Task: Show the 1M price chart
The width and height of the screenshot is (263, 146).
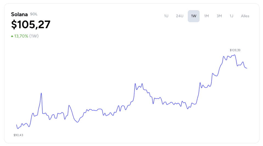Action: pos(206,16)
